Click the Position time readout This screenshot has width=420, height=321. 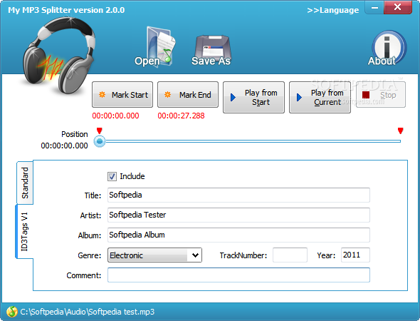click(64, 146)
